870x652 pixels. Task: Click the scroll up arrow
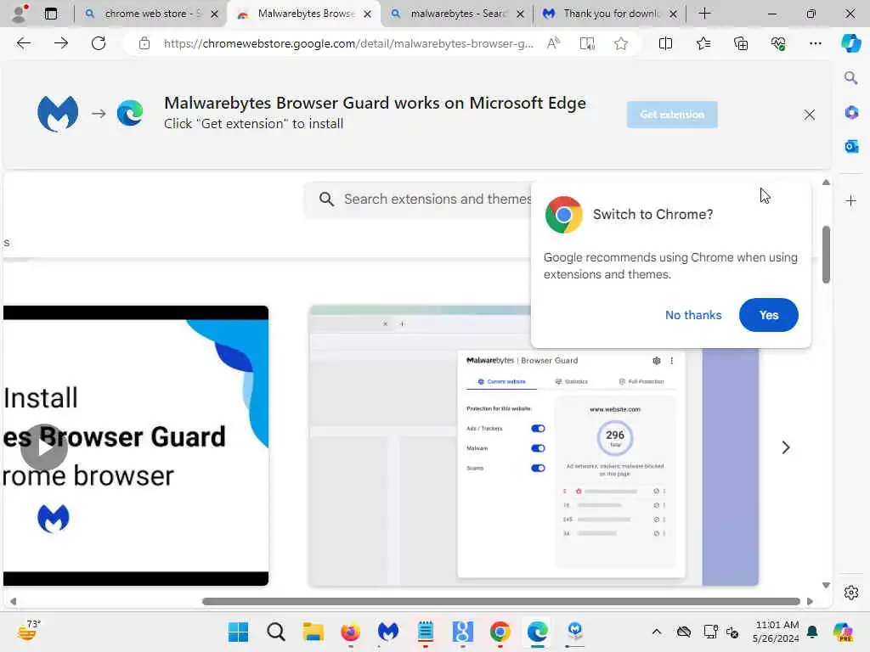(x=826, y=182)
